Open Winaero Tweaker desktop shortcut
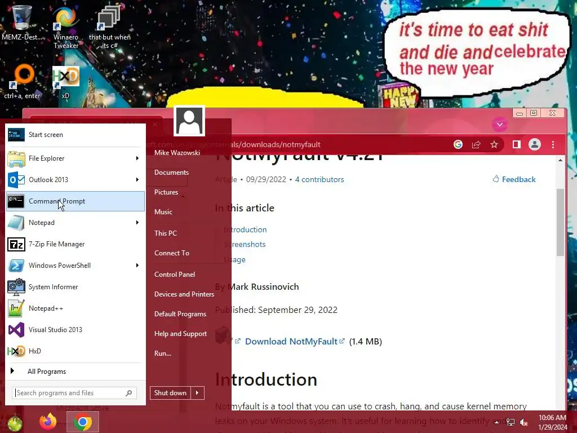The image size is (577, 433). click(x=66, y=26)
